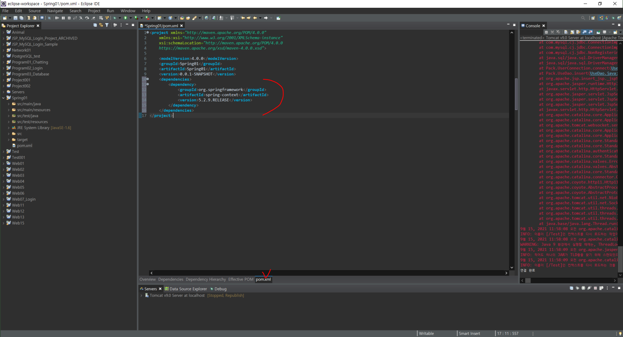The width and height of the screenshot is (623, 337).
Task: Expand the Web07_Login project
Action: [4, 199]
